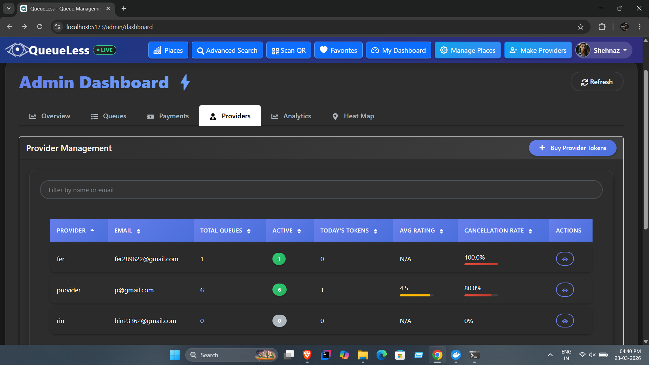View details for provider rin

pyautogui.click(x=565, y=321)
